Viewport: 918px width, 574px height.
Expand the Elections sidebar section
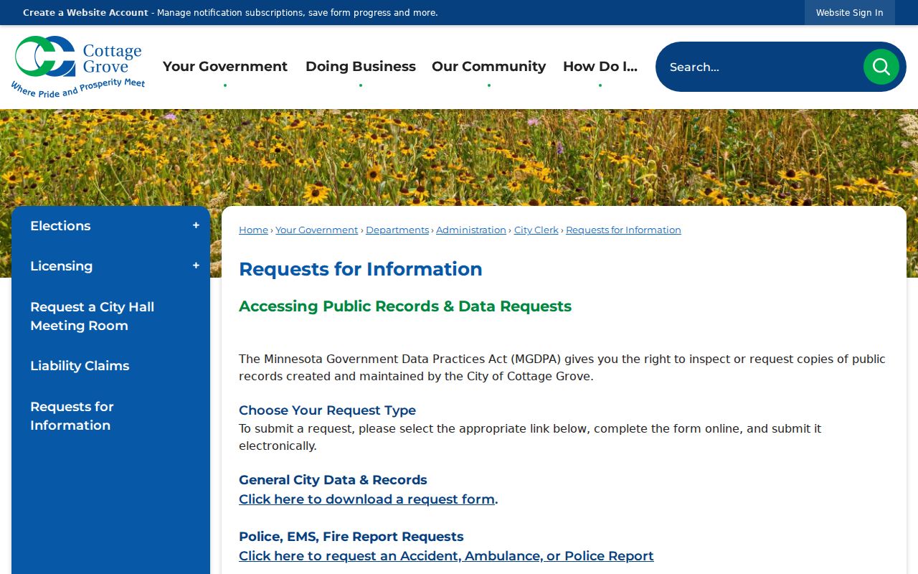point(196,226)
